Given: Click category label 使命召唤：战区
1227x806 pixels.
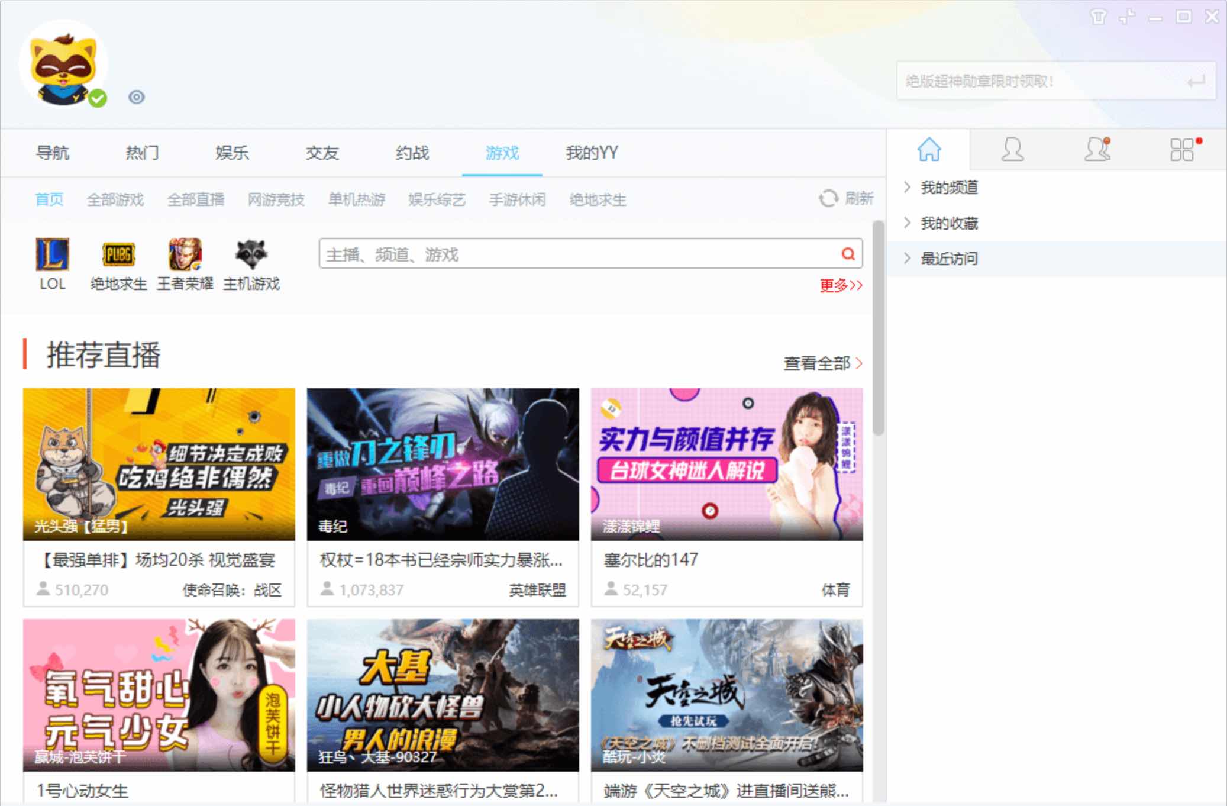Looking at the screenshot, I should tap(232, 590).
